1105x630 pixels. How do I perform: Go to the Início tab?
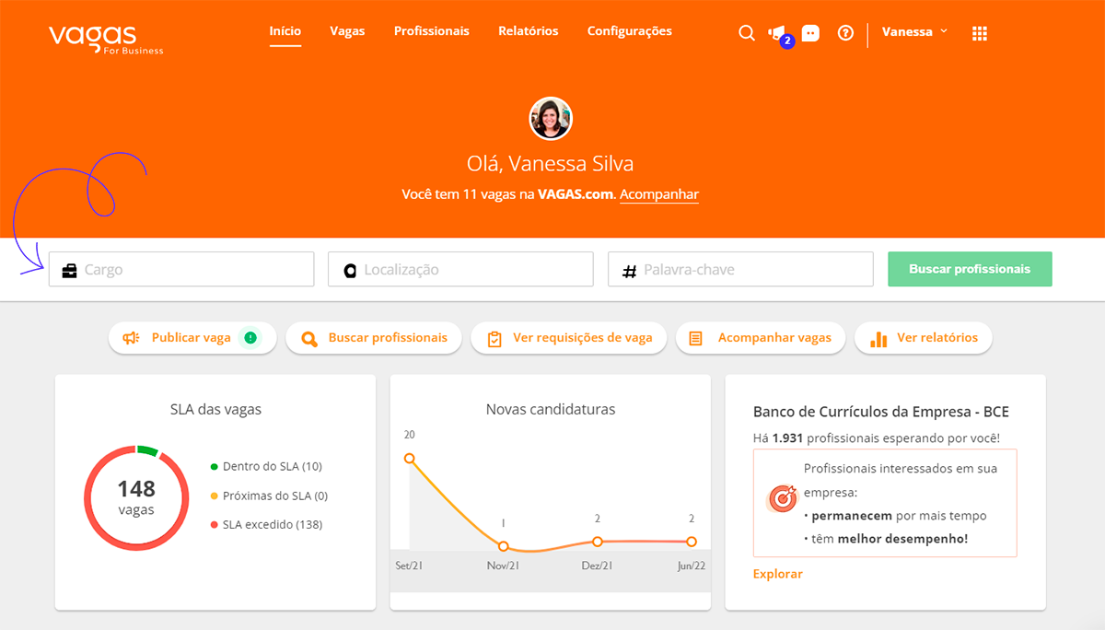point(285,31)
